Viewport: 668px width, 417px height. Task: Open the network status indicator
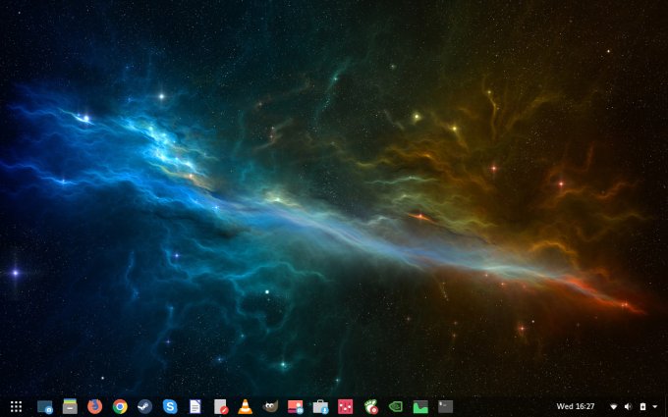613,406
